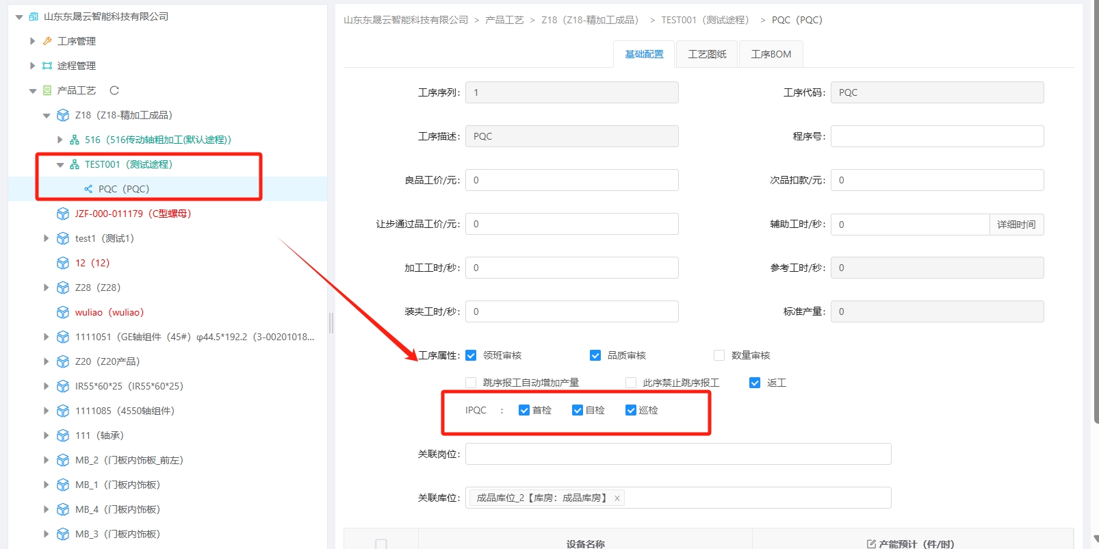Click the 程序号 input field

937,136
